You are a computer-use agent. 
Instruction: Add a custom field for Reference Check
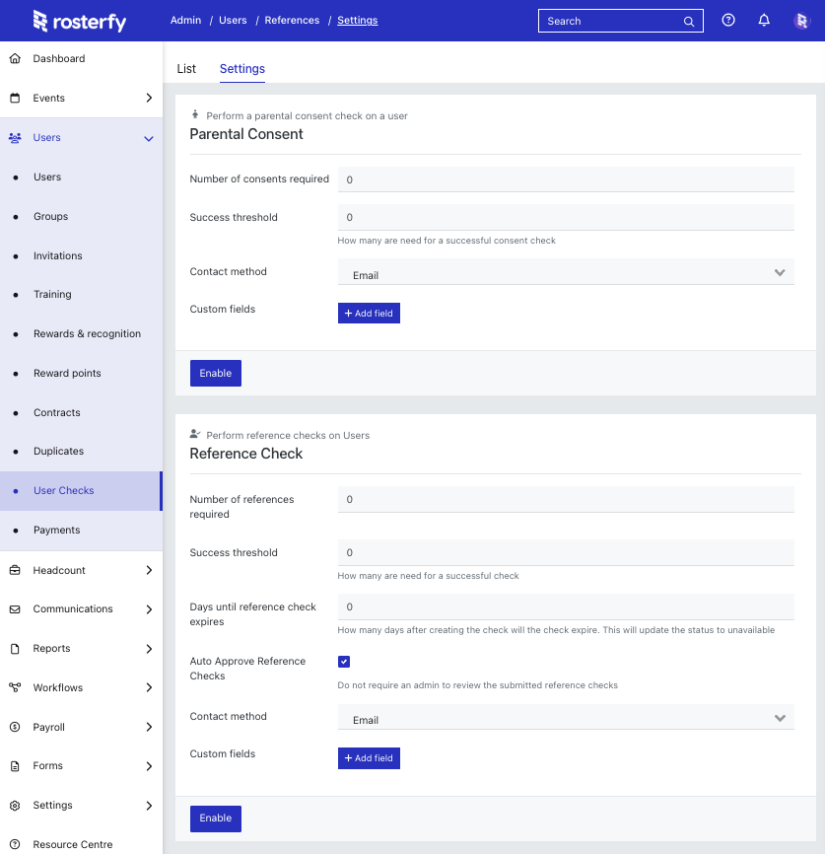click(x=369, y=757)
